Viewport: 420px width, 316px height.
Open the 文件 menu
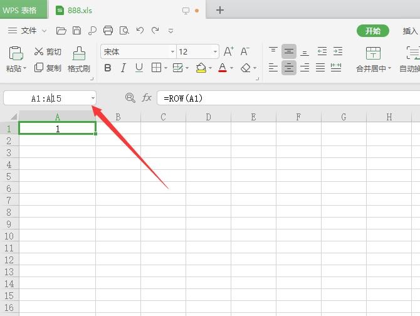point(29,31)
